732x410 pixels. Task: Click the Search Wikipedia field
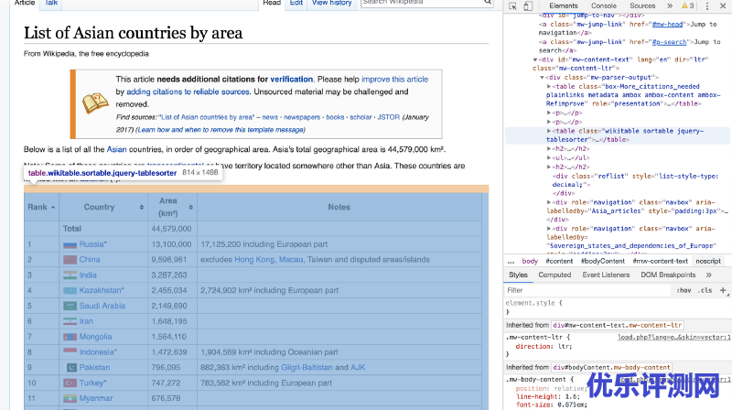[422, 3]
